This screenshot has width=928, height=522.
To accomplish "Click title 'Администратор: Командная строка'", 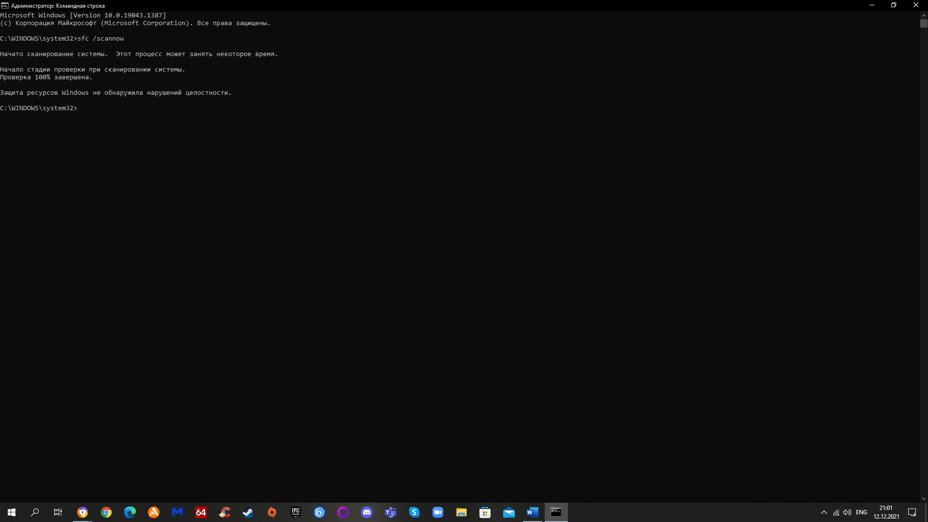I will [58, 6].
